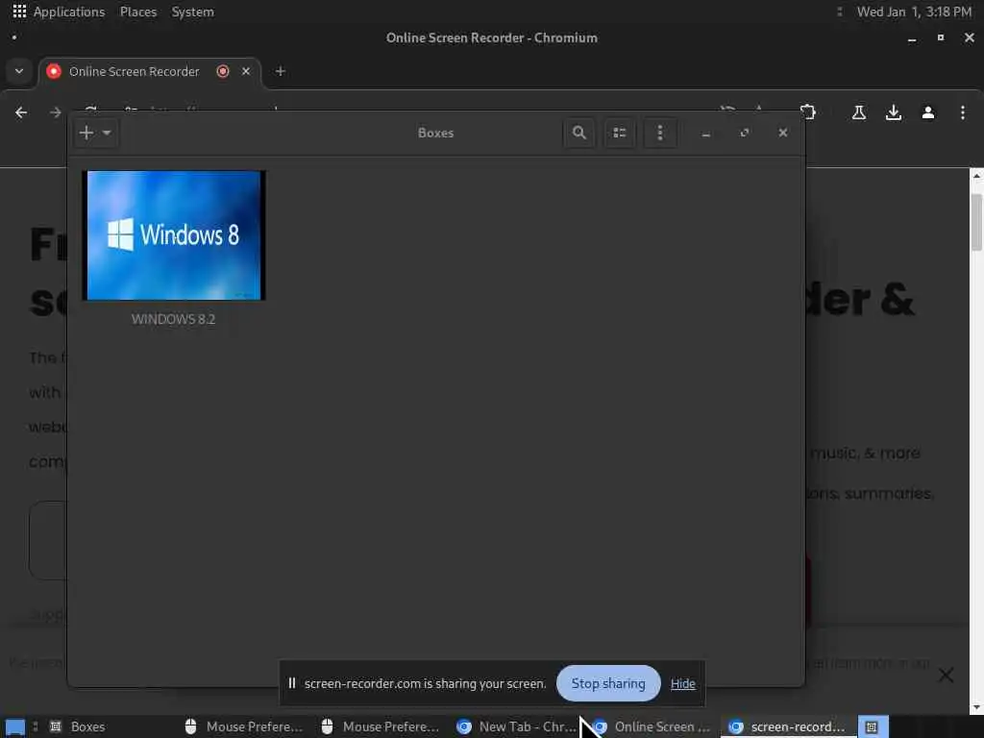The height and width of the screenshot is (738, 984).
Task: Click the clock showing Wed Jan 1
Action: (x=914, y=12)
